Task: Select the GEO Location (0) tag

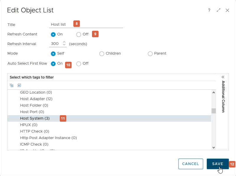Action: click(x=36, y=92)
